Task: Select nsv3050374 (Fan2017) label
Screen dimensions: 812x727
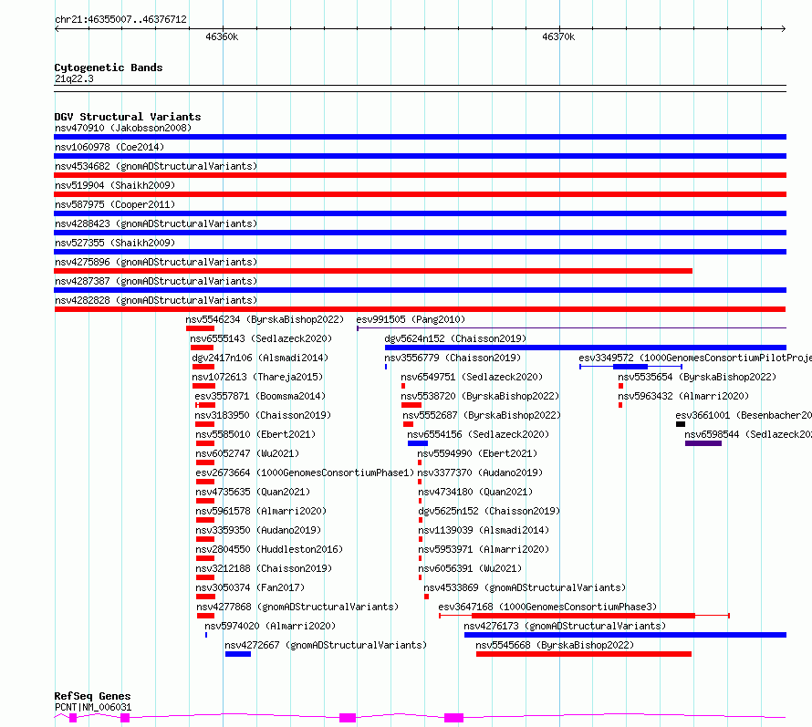Action: pyautogui.click(x=250, y=587)
